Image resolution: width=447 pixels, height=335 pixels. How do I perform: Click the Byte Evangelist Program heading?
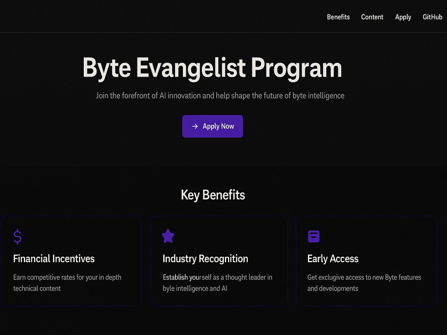point(212,68)
